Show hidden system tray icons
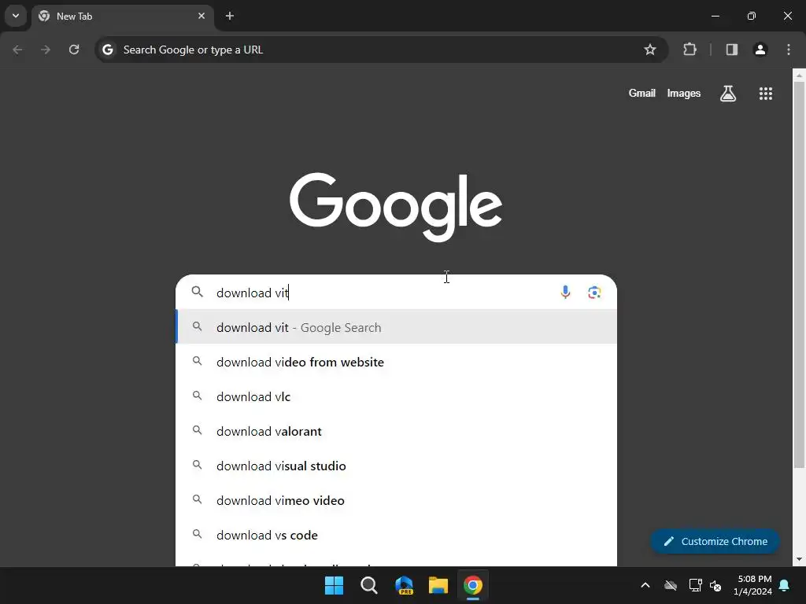The width and height of the screenshot is (806, 604). tap(645, 585)
